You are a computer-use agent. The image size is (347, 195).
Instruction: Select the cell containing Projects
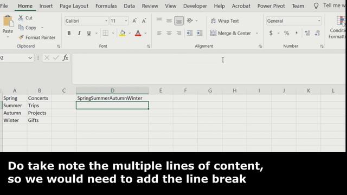pos(40,113)
